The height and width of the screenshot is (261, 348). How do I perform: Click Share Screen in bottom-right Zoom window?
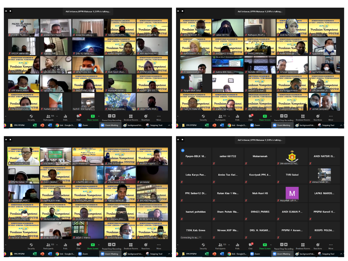point(265,246)
